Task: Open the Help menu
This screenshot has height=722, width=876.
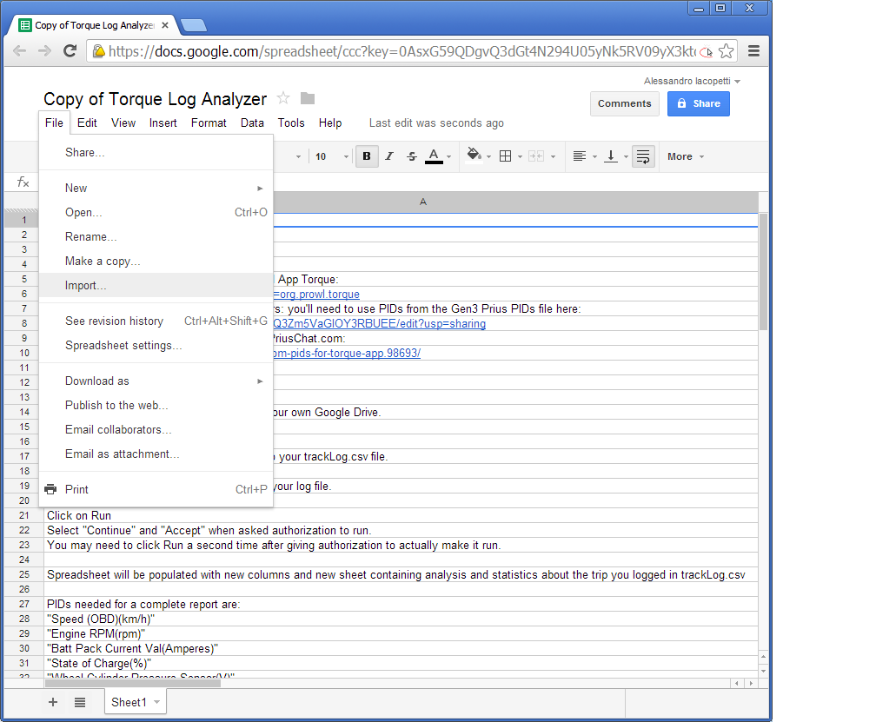Action: coord(330,123)
